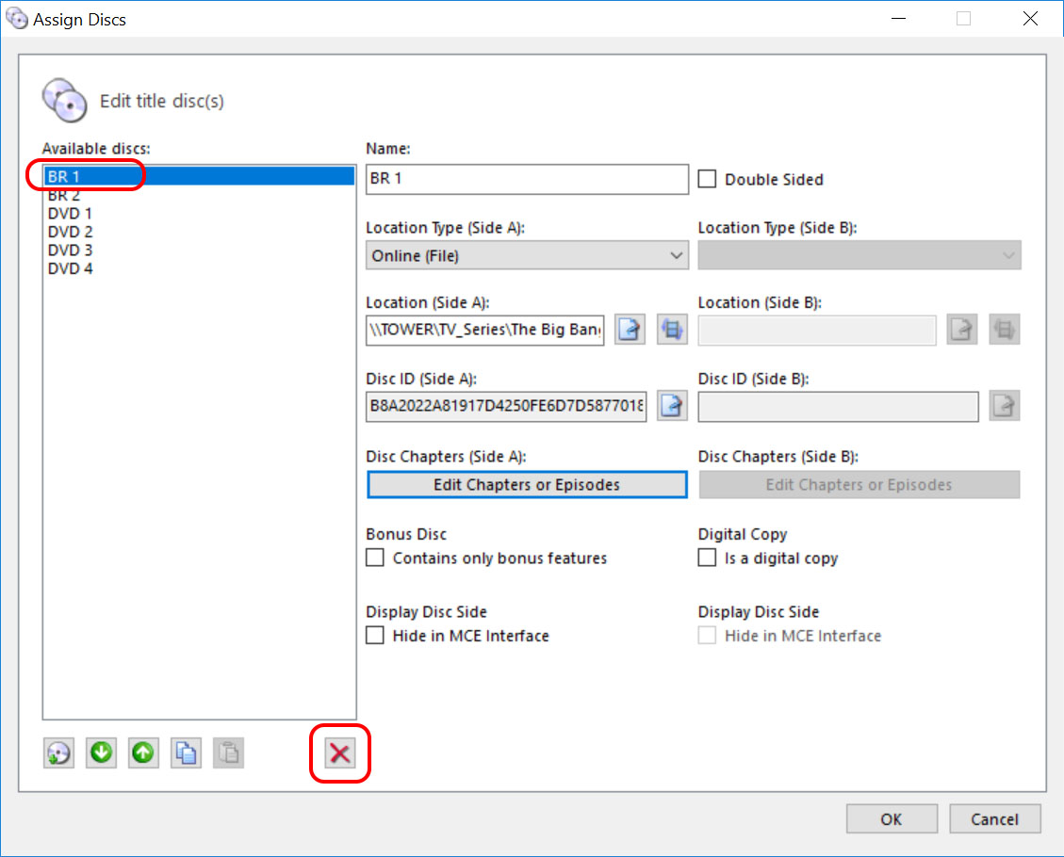Minimize the Assign Discs window
This screenshot has height=857, width=1064.
(898, 19)
